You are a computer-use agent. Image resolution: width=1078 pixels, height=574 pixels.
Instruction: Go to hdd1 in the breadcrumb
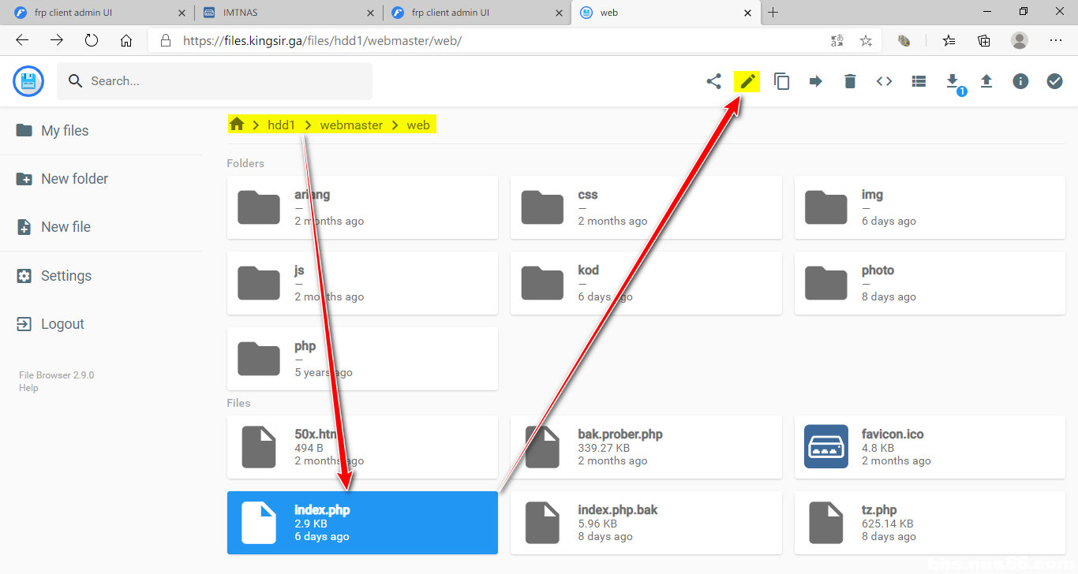point(281,125)
